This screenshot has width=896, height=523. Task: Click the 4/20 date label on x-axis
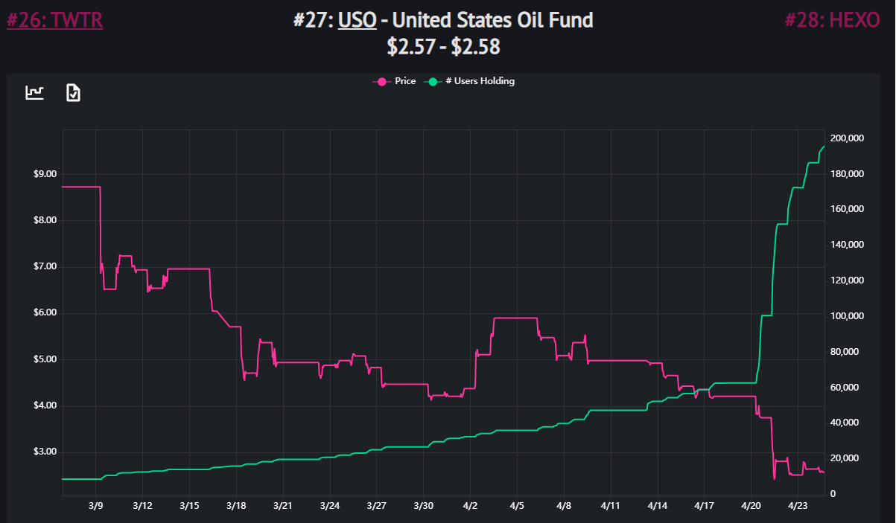752,506
